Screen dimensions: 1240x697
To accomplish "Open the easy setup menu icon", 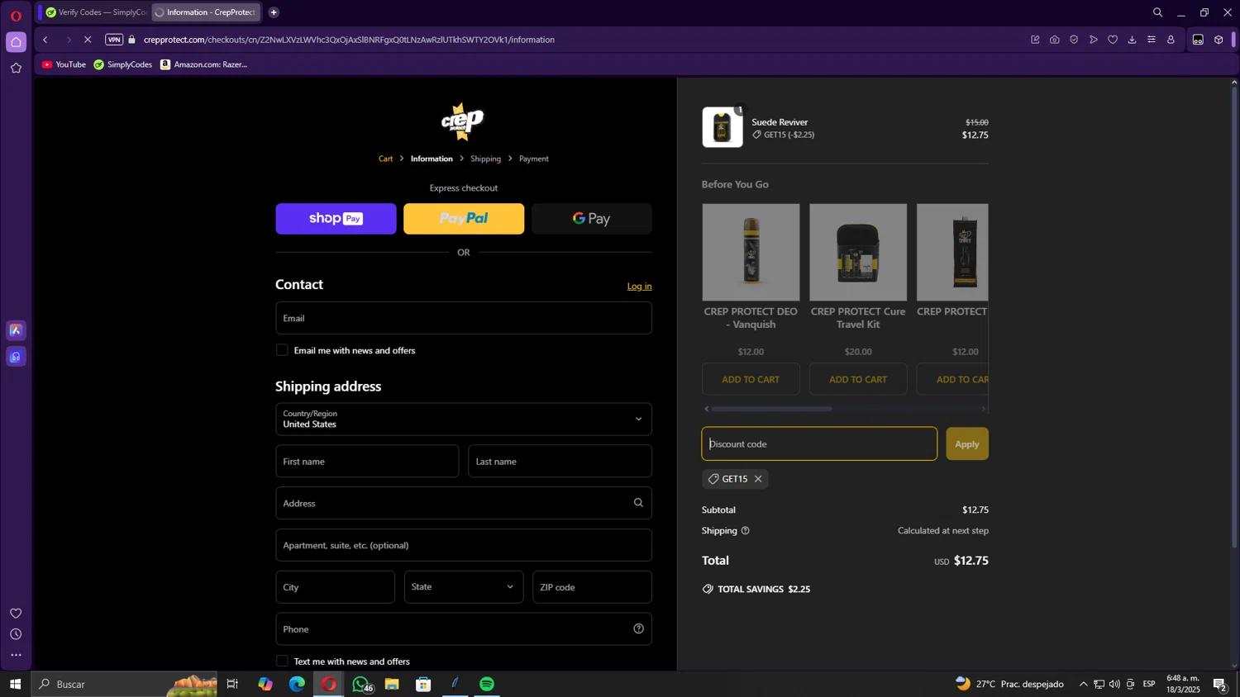I will click(x=1152, y=40).
